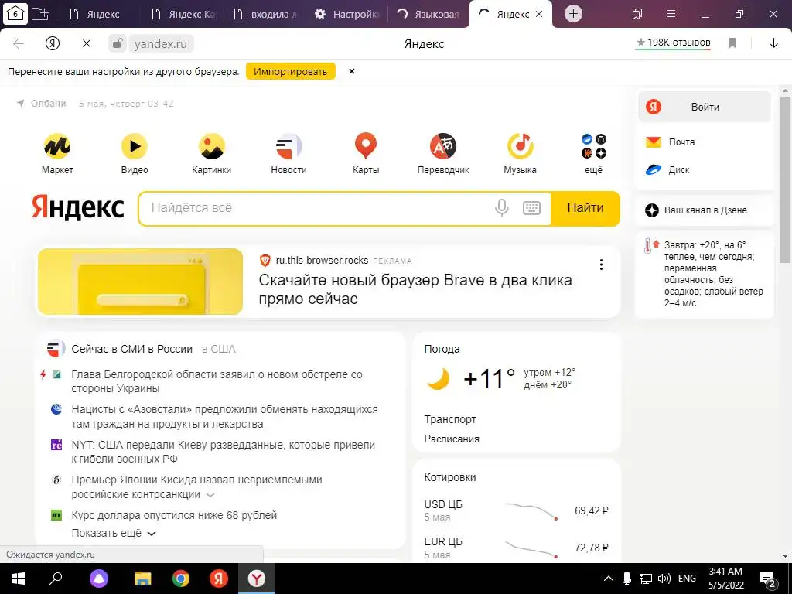792x594 pixels.
Task: Open browser collections icon in title bar
Action: [637, 14]
